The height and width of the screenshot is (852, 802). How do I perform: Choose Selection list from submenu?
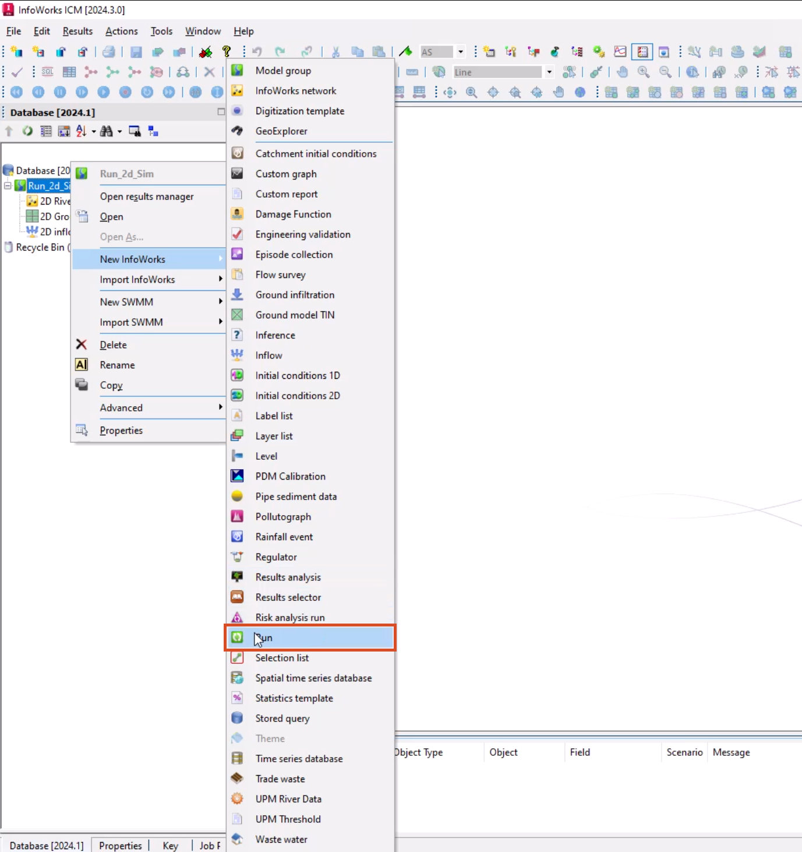[310, 658]
